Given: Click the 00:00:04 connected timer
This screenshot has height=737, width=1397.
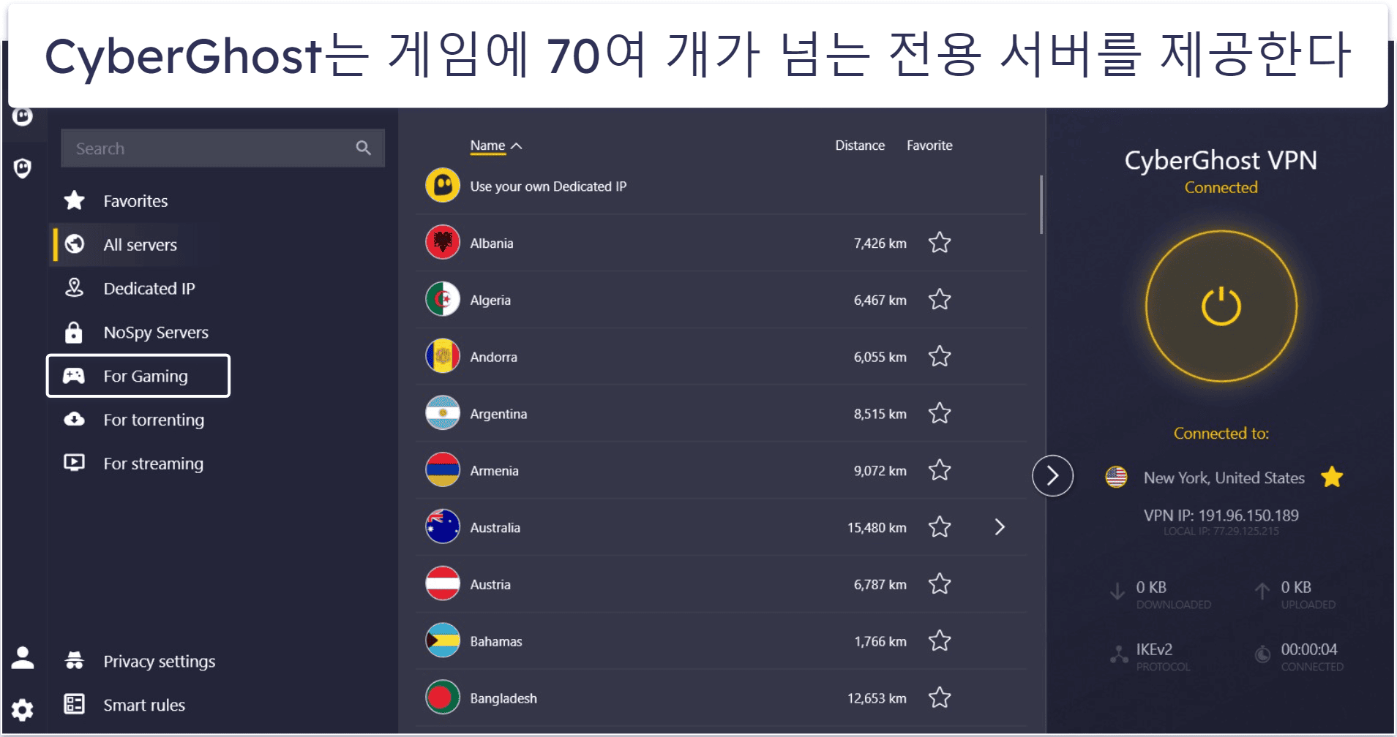Looking at the screenshot, I should 1309,649.
